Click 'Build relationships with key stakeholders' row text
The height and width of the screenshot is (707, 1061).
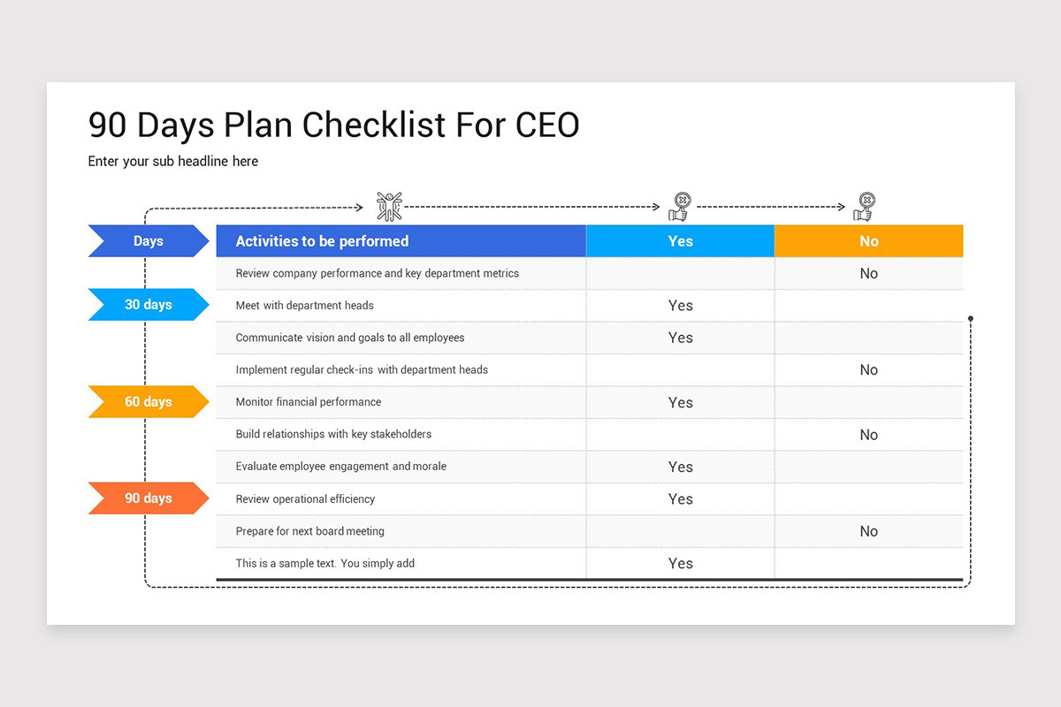[333, 434]
